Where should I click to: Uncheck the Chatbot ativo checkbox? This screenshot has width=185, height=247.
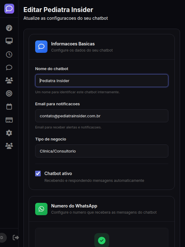[x=38, y=174]
